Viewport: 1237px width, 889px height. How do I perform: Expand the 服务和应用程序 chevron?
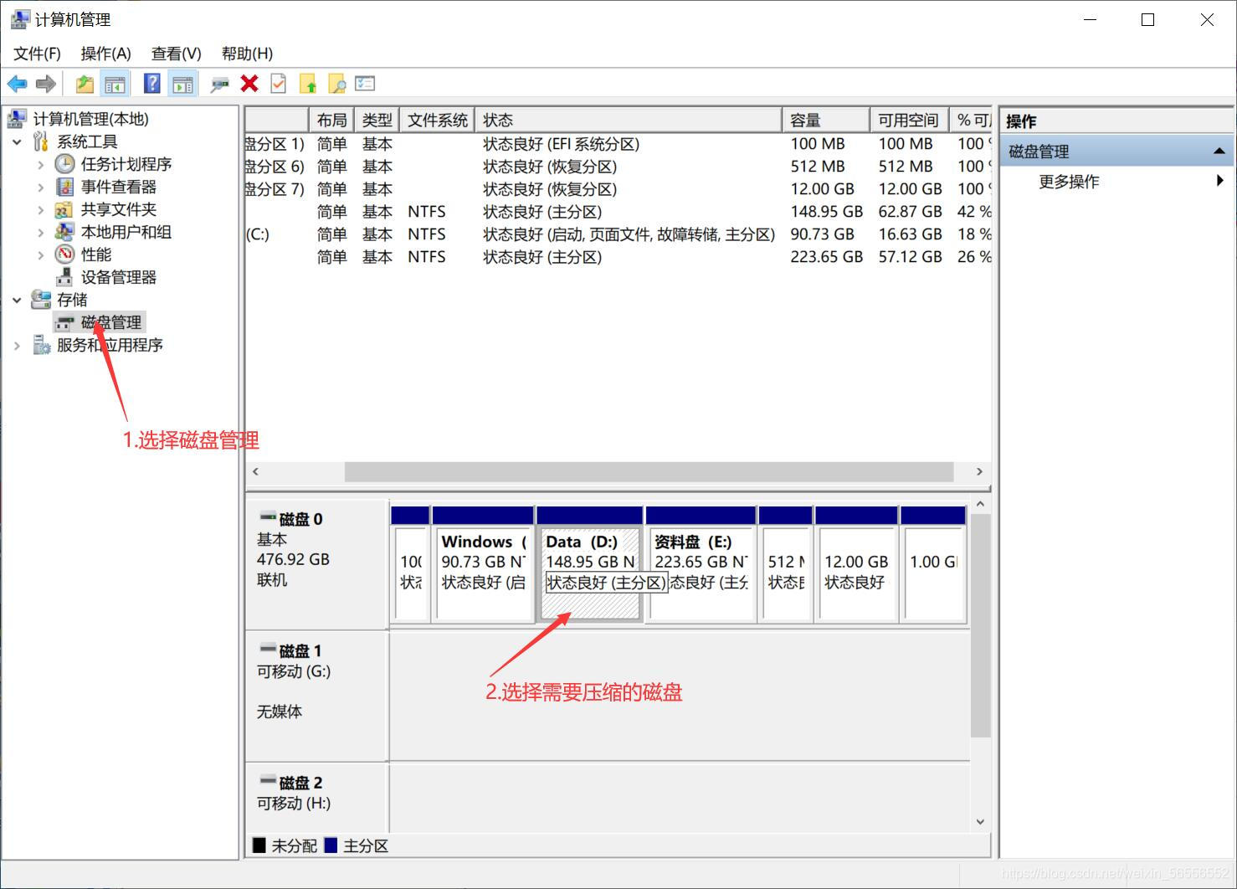17,345
